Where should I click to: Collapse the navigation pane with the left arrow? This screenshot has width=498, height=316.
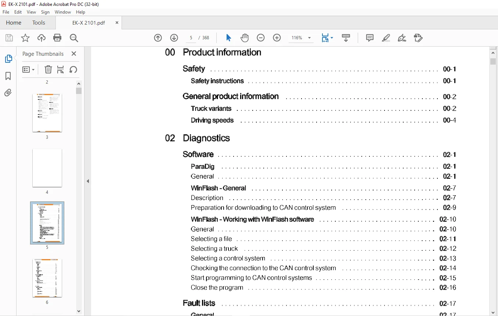(x=88, y=181)
